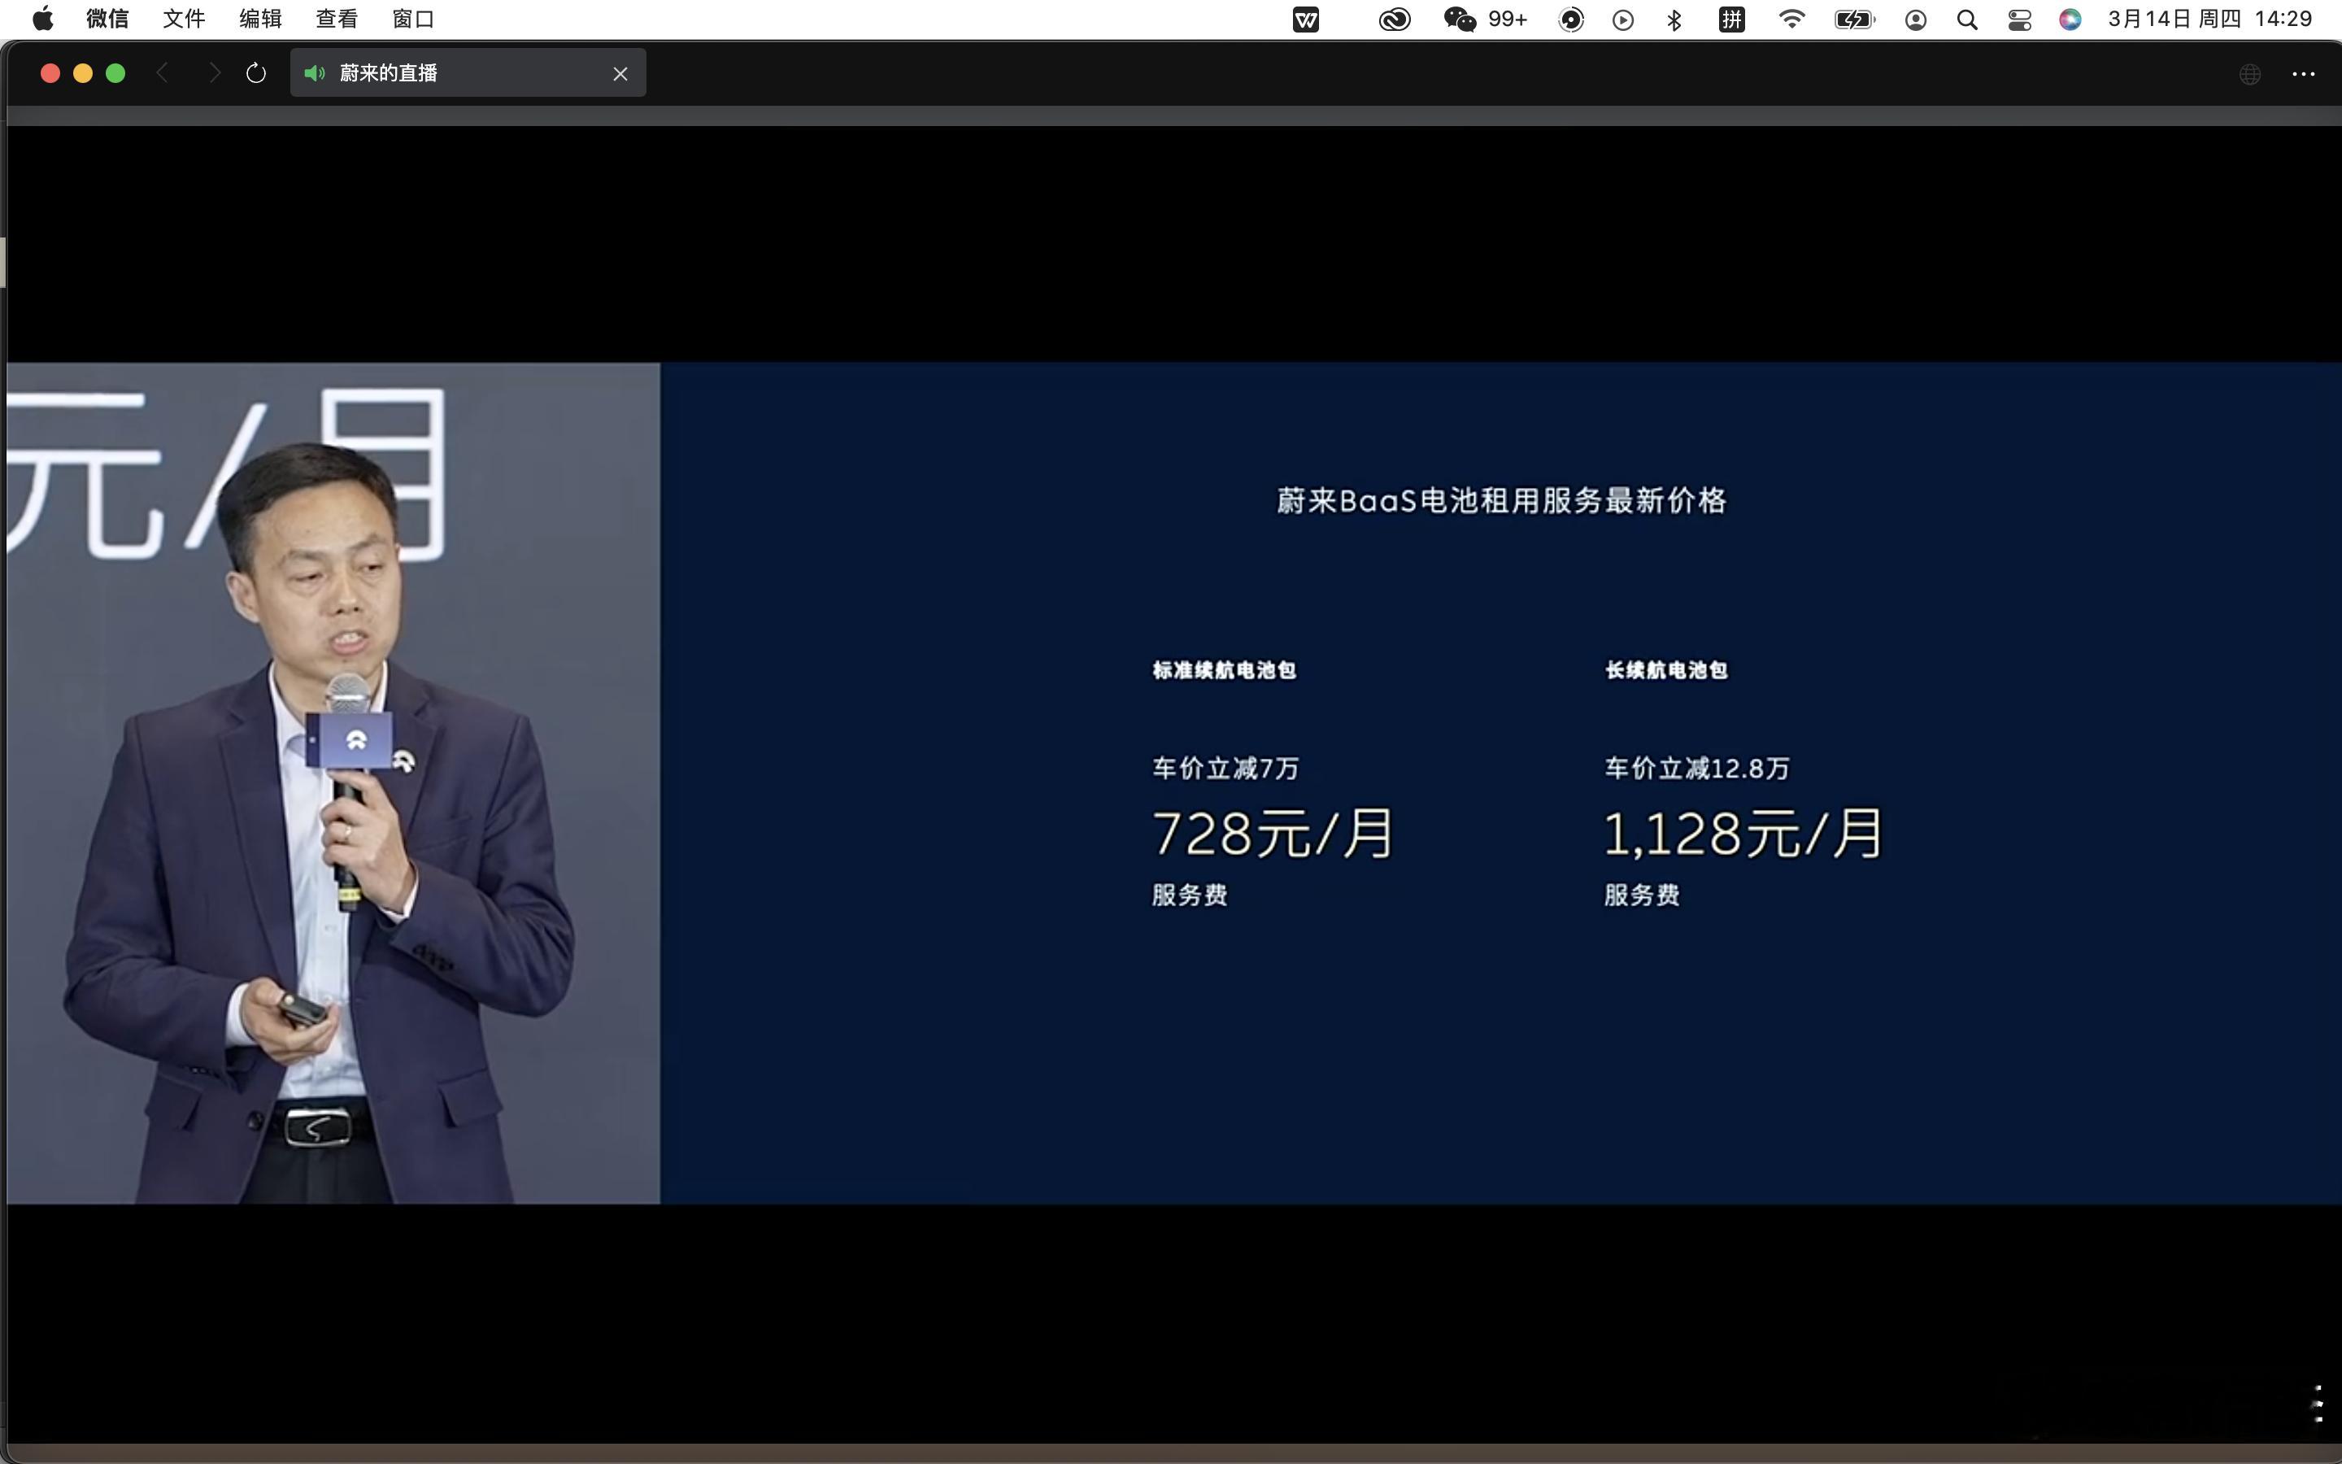The height and width of the screenshot is (1464, 2342).
Task: Click the green fullscreen window button
Action: [x=115, y=72]
